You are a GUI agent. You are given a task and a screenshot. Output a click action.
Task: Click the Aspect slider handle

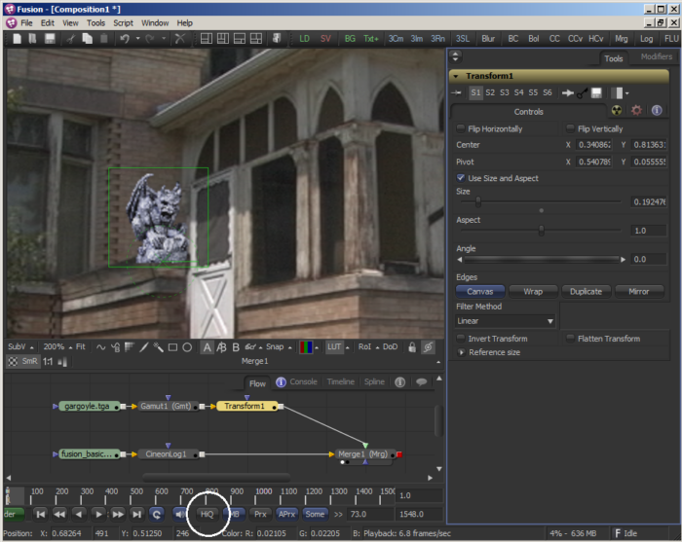(541, 231)
